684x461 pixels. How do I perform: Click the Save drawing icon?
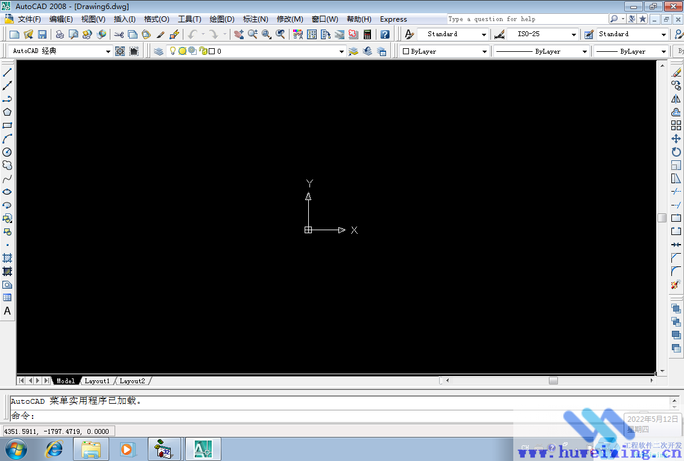(x=42, y=34)
